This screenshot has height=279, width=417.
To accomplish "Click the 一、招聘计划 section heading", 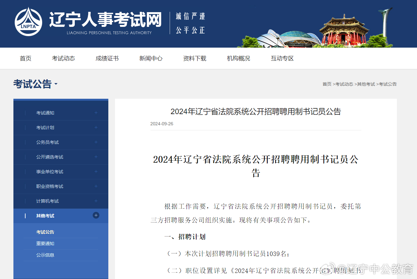I will coord(185,237).
